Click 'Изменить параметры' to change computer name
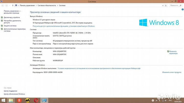The height and width of the screenshot is (103, 184). coord(173,52)
